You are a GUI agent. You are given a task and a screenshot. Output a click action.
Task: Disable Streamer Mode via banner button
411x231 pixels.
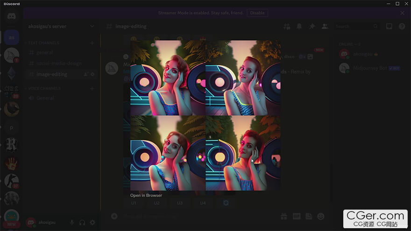[257, 13]
